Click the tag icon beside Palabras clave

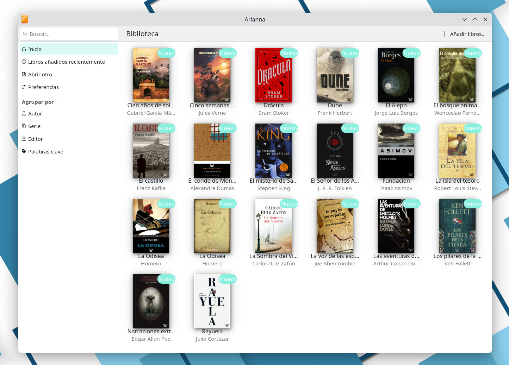(x=24, y=152)
